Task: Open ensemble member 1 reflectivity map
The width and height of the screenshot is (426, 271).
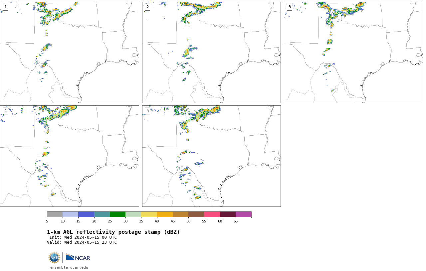Action: (70, 52)
